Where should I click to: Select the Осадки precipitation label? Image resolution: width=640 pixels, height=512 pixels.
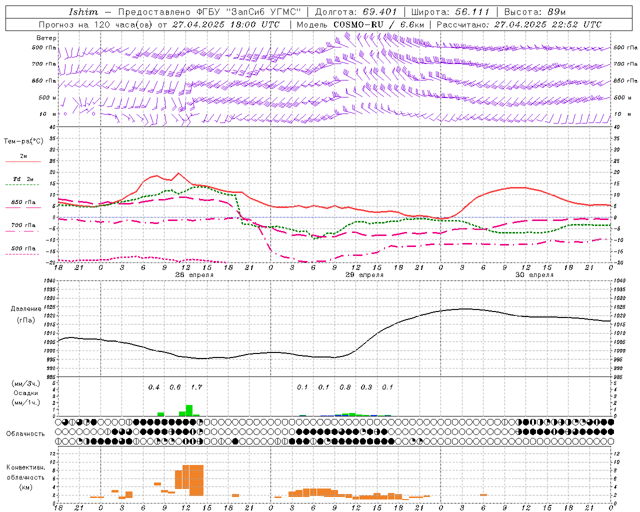coord(26,393)
